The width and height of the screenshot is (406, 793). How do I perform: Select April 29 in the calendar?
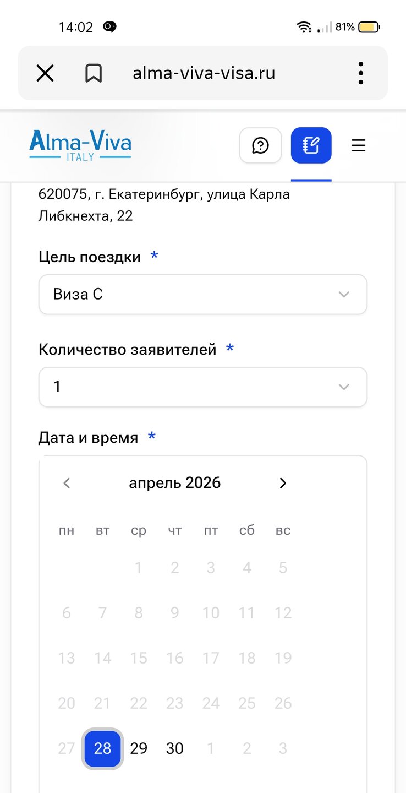point(139,748)
